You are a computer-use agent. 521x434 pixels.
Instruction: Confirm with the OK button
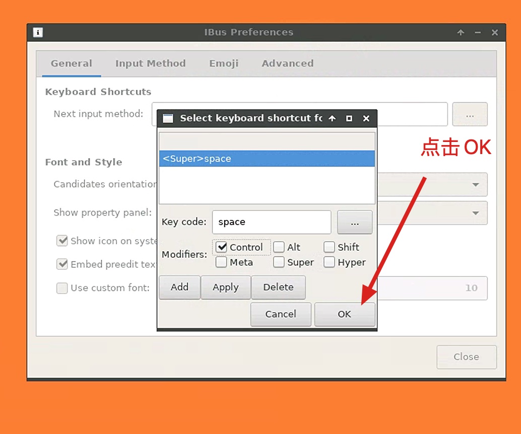coord(345,314)
